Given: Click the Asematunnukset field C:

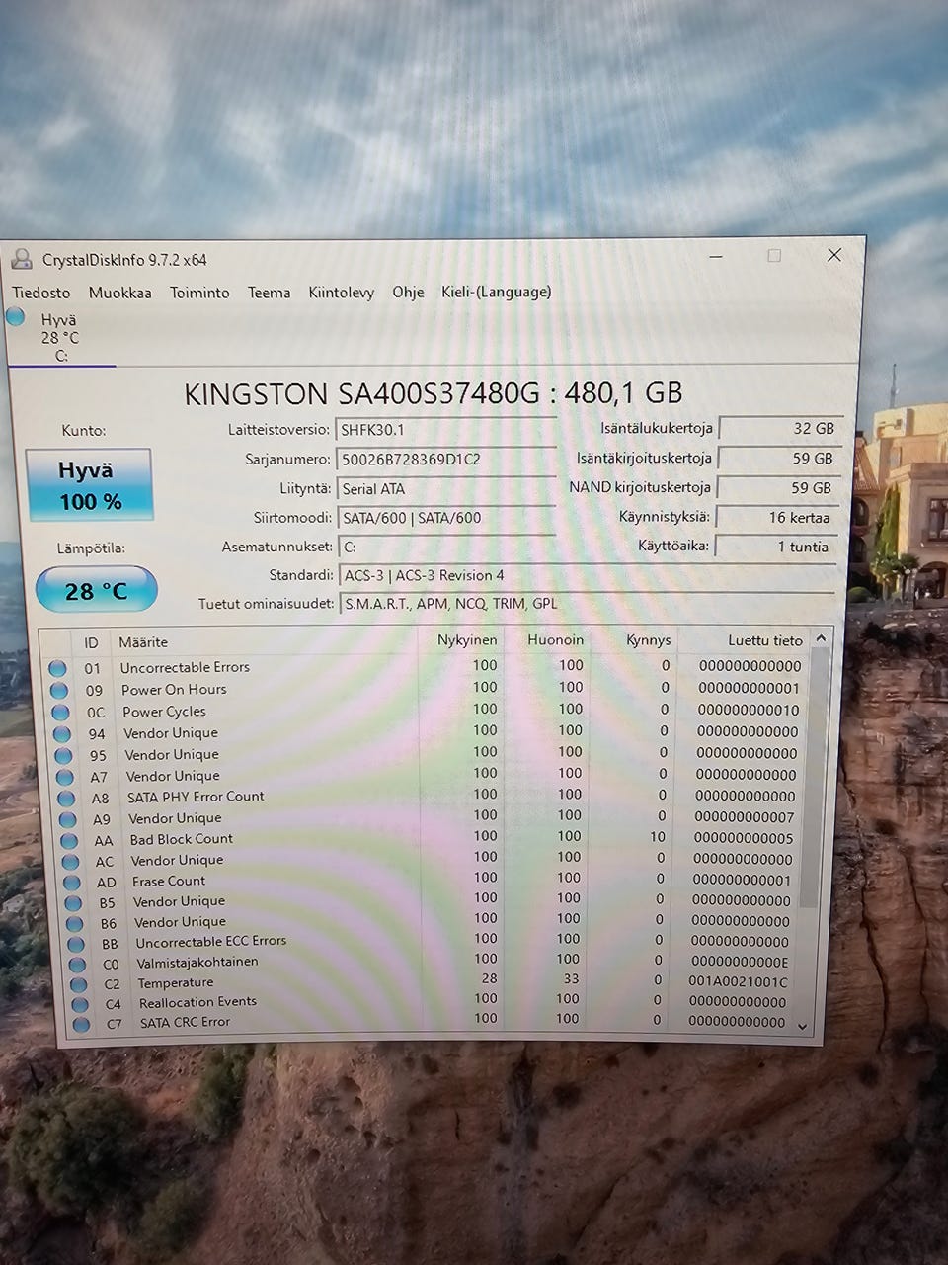Looking at the screenshot, I should point(445,547).
